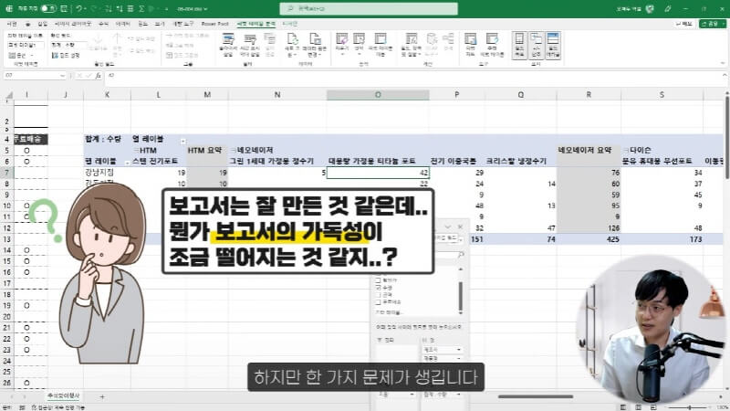This screenshot has width=730, height=411.
Task: Click the green Share (공유) button
Action: [x=713, y=24]
